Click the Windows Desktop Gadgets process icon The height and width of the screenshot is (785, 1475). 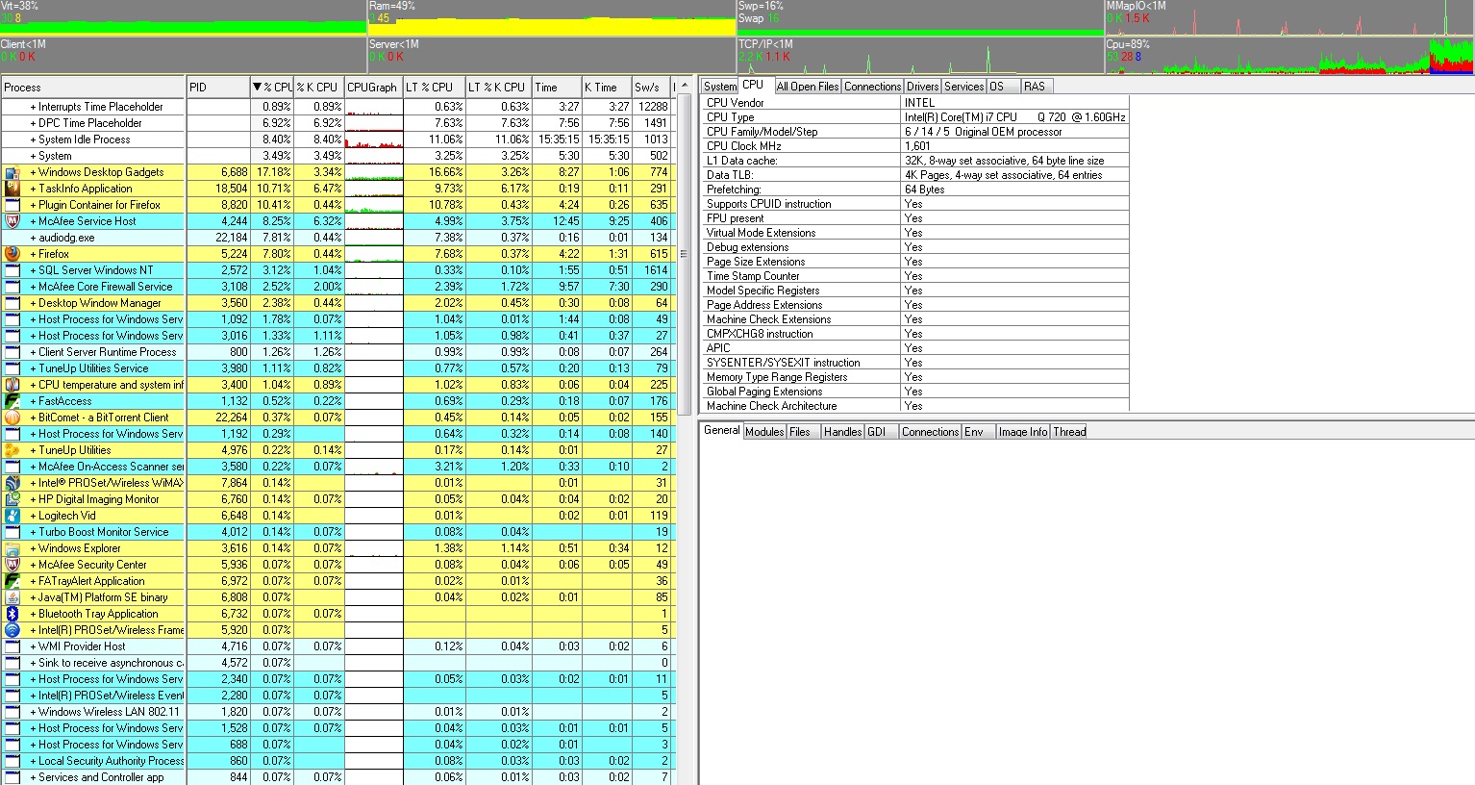tap(12, 172)
